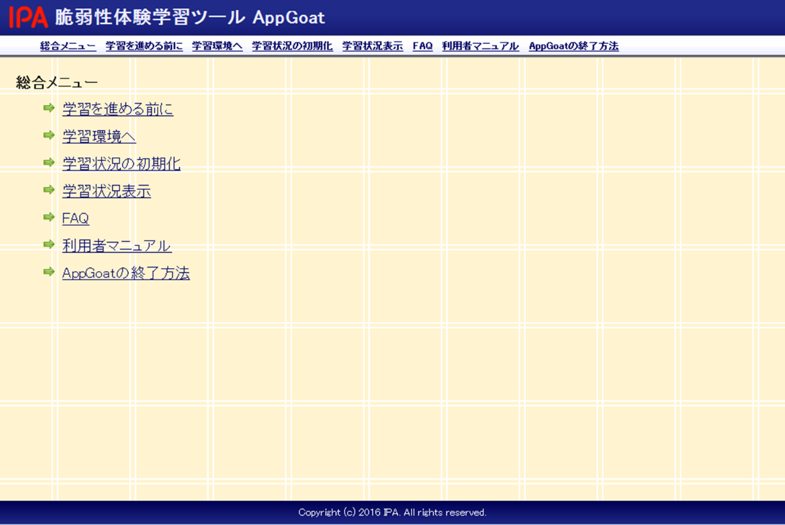Open the FAQ link in the main list
The image size is (785, 525).
(75, 219)
